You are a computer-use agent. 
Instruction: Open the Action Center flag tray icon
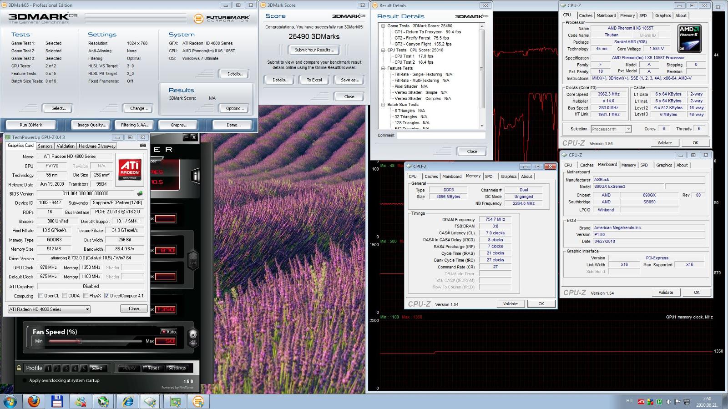(677, 402)
